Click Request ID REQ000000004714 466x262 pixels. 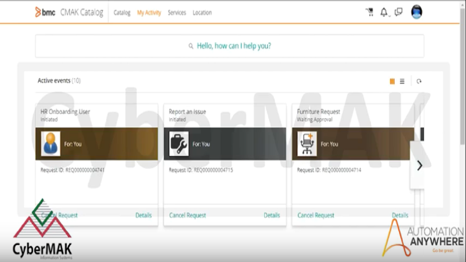(329, 170)
